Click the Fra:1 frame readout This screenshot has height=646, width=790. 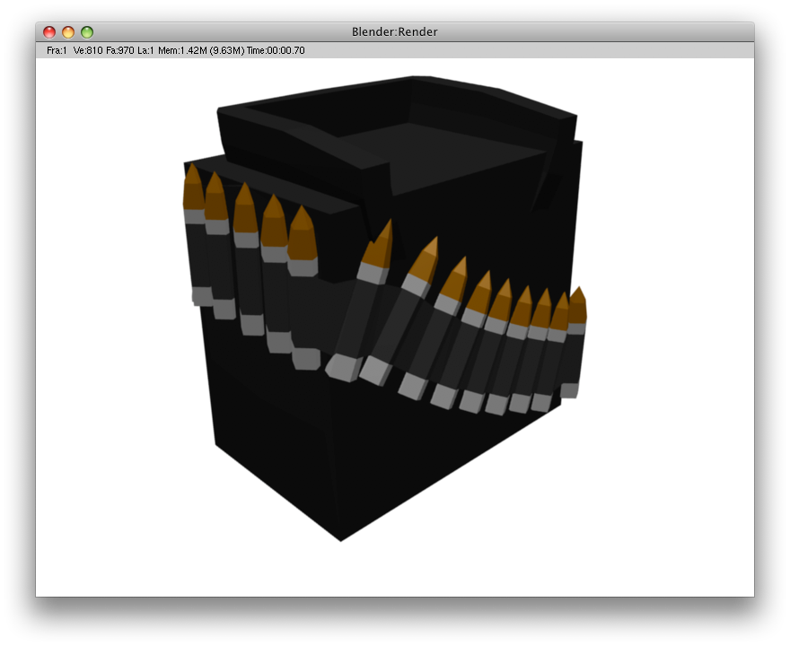pyautogui.click(x=57, y=51)
